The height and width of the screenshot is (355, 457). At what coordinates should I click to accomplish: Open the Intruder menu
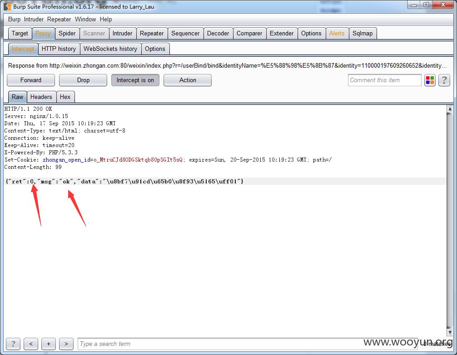(x=34, y=19)
